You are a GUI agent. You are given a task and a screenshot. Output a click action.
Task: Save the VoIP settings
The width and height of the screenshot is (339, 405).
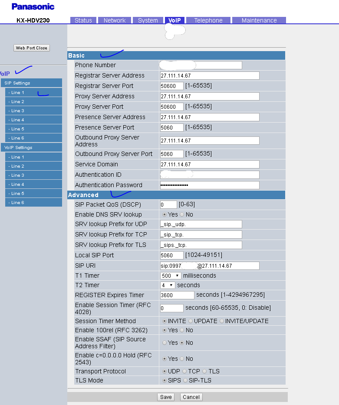pyautogui.click(x=166, y=397)
